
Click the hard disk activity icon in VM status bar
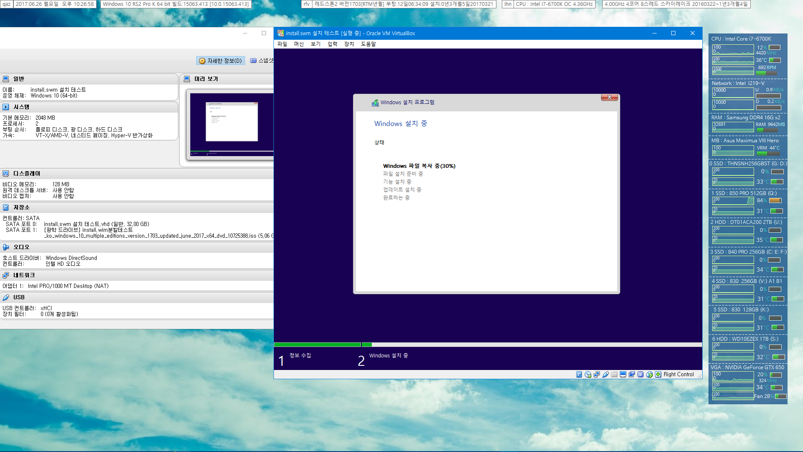579,375
